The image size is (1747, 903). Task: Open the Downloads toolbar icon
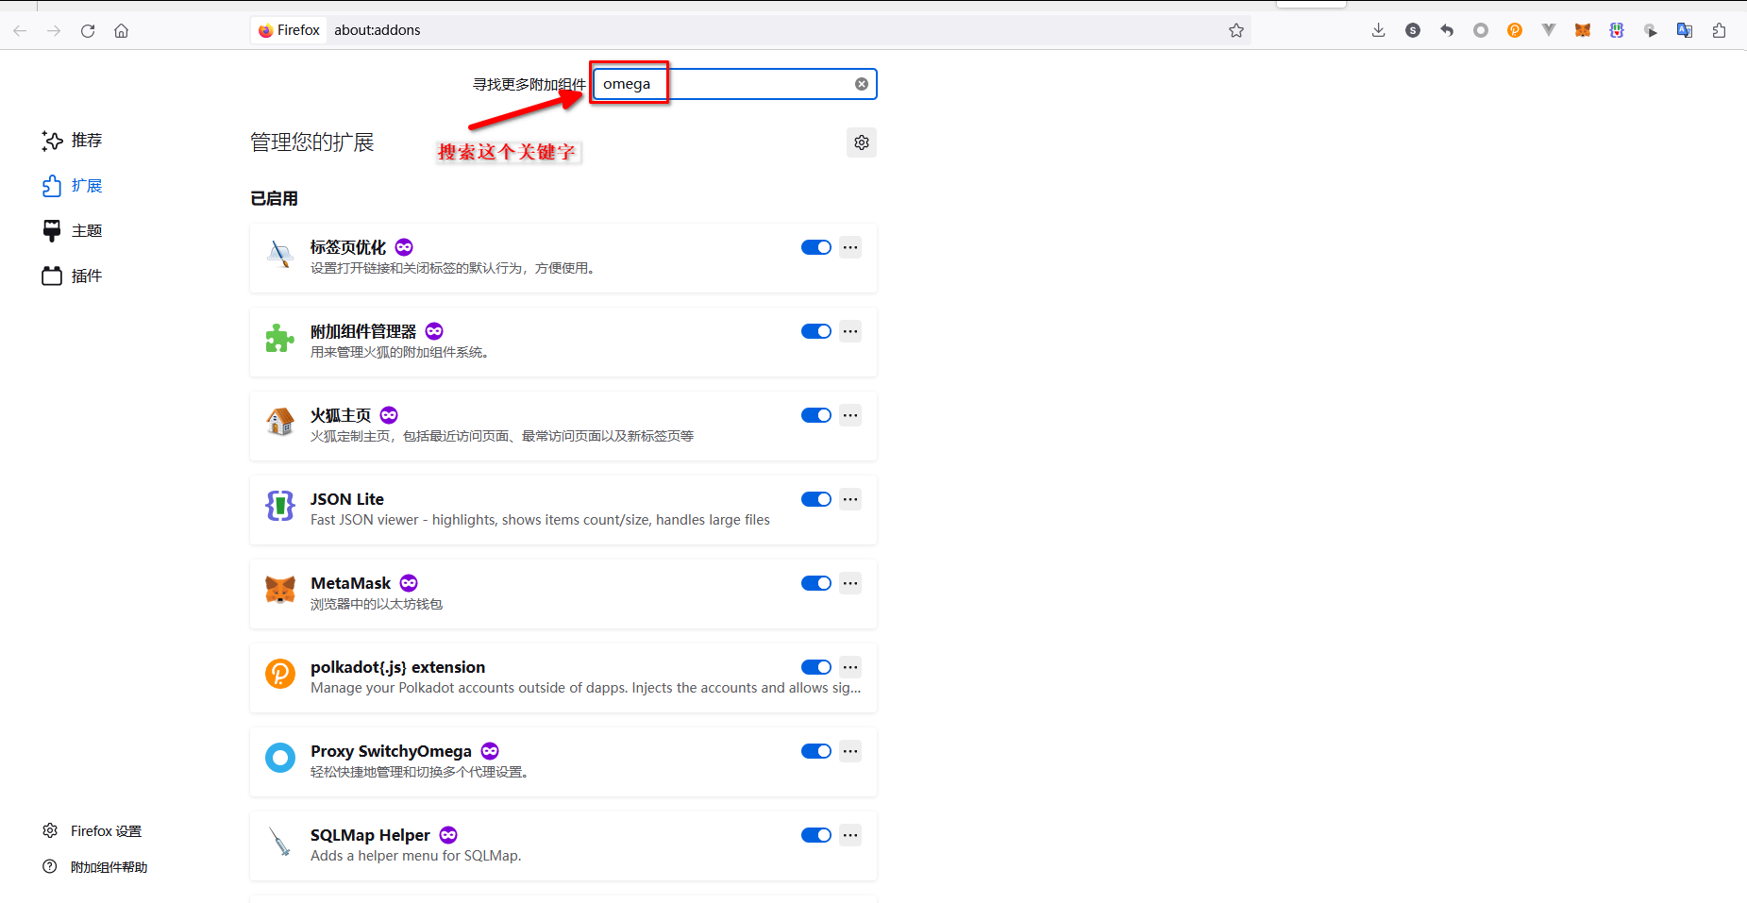(x=1379, y=30)
